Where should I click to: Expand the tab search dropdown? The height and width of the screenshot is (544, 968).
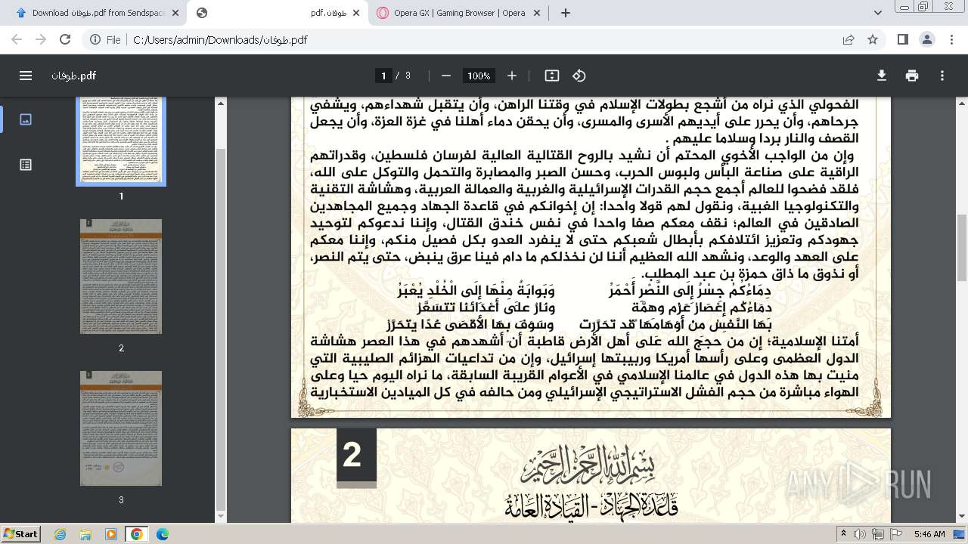[878, 13]
